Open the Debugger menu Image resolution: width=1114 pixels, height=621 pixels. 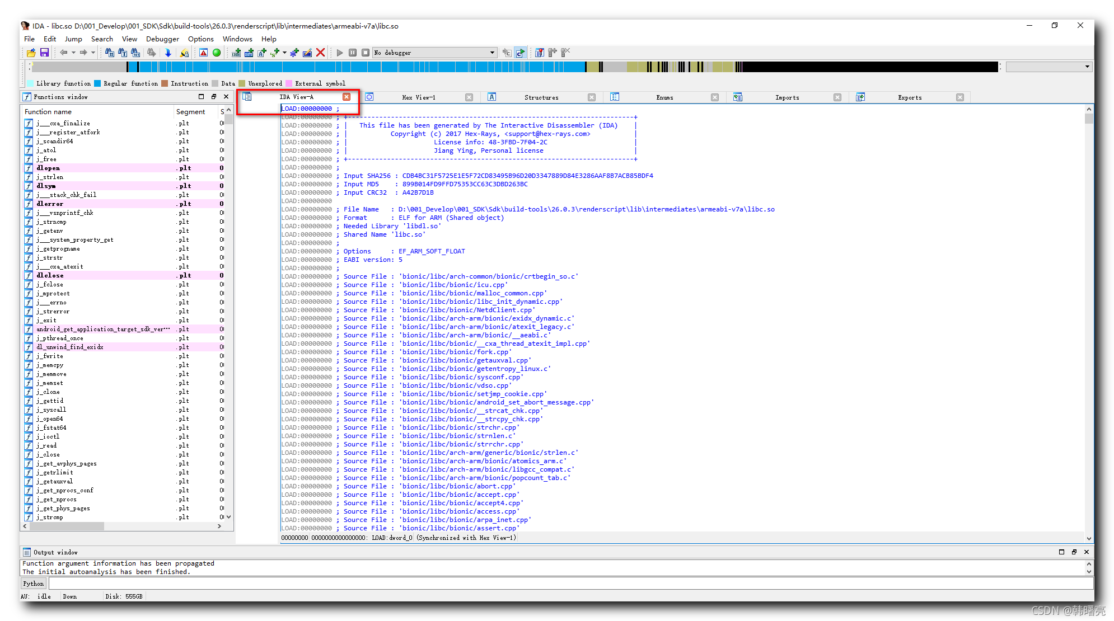point(162,39)
